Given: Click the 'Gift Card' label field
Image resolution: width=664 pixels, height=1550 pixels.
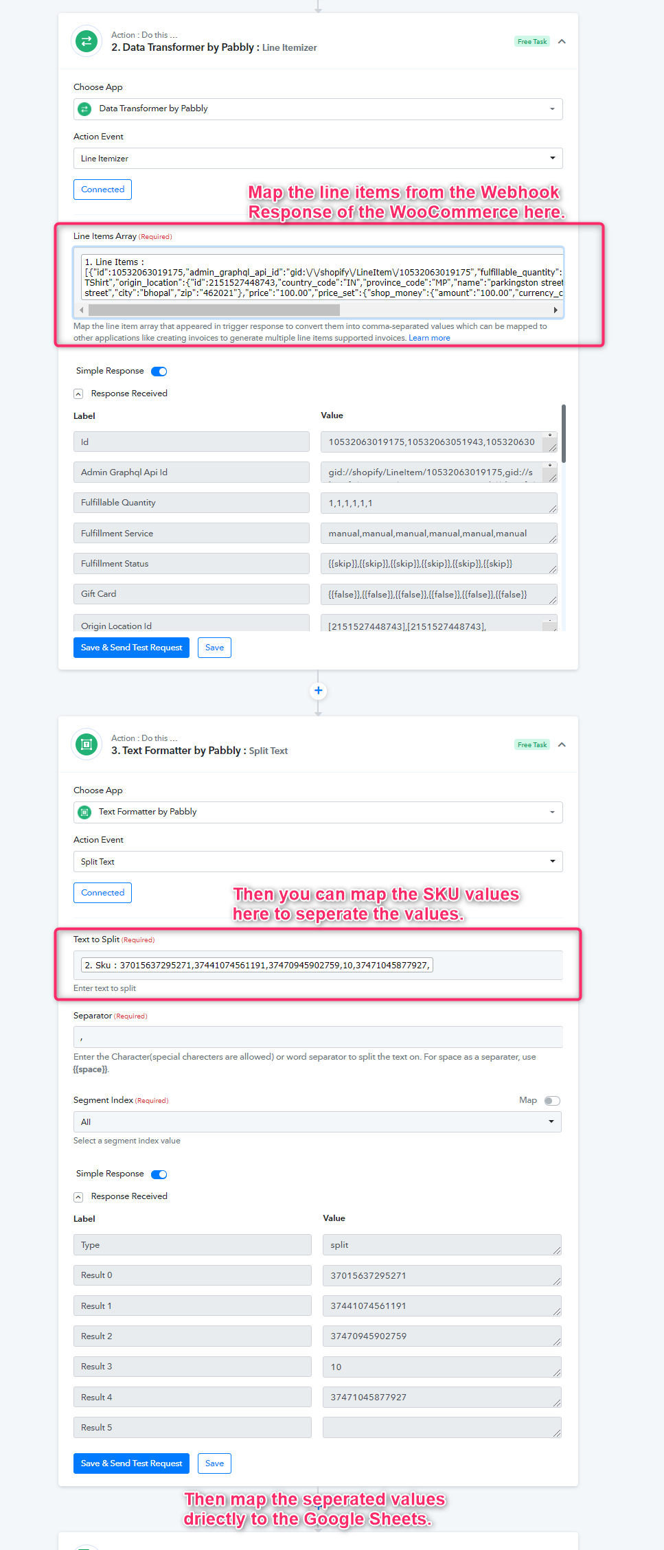Looking at the screenshot, I should 192,594.
